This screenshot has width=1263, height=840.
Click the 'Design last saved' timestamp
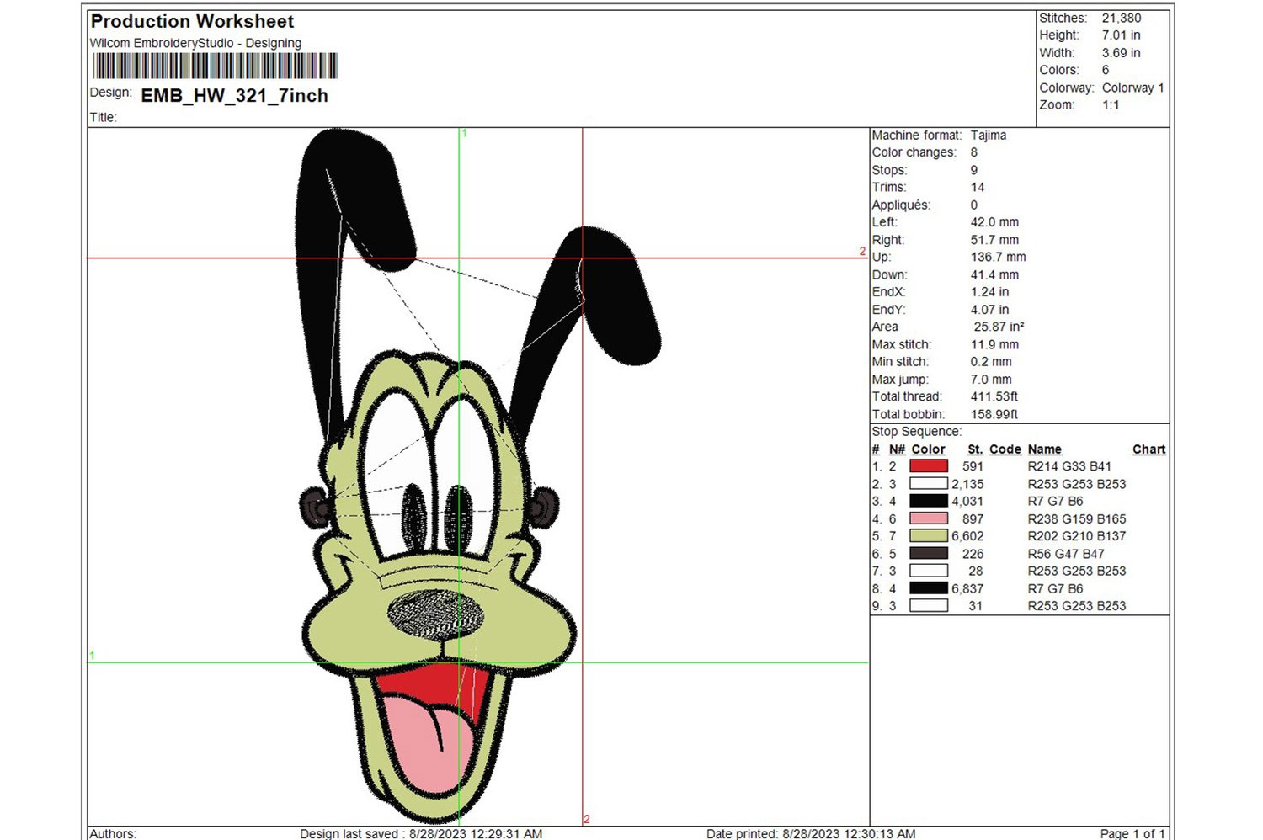[x=421, y=833]
